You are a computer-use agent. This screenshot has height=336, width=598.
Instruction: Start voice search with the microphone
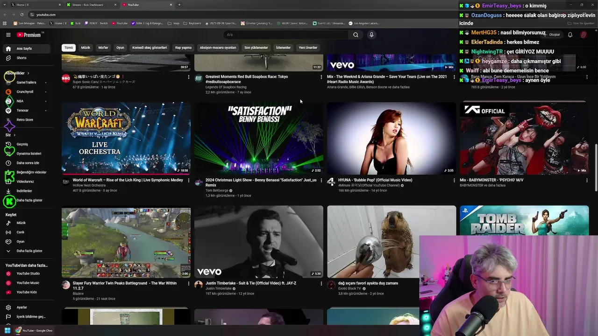tap(371, 35)
